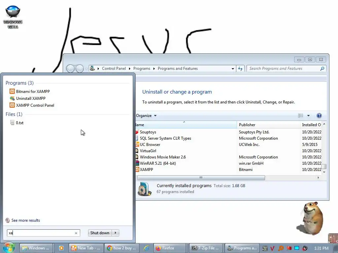Open the view options dropdown arrow
The width and height of the screenshot is (338, 253).
[x=308, y=116]
